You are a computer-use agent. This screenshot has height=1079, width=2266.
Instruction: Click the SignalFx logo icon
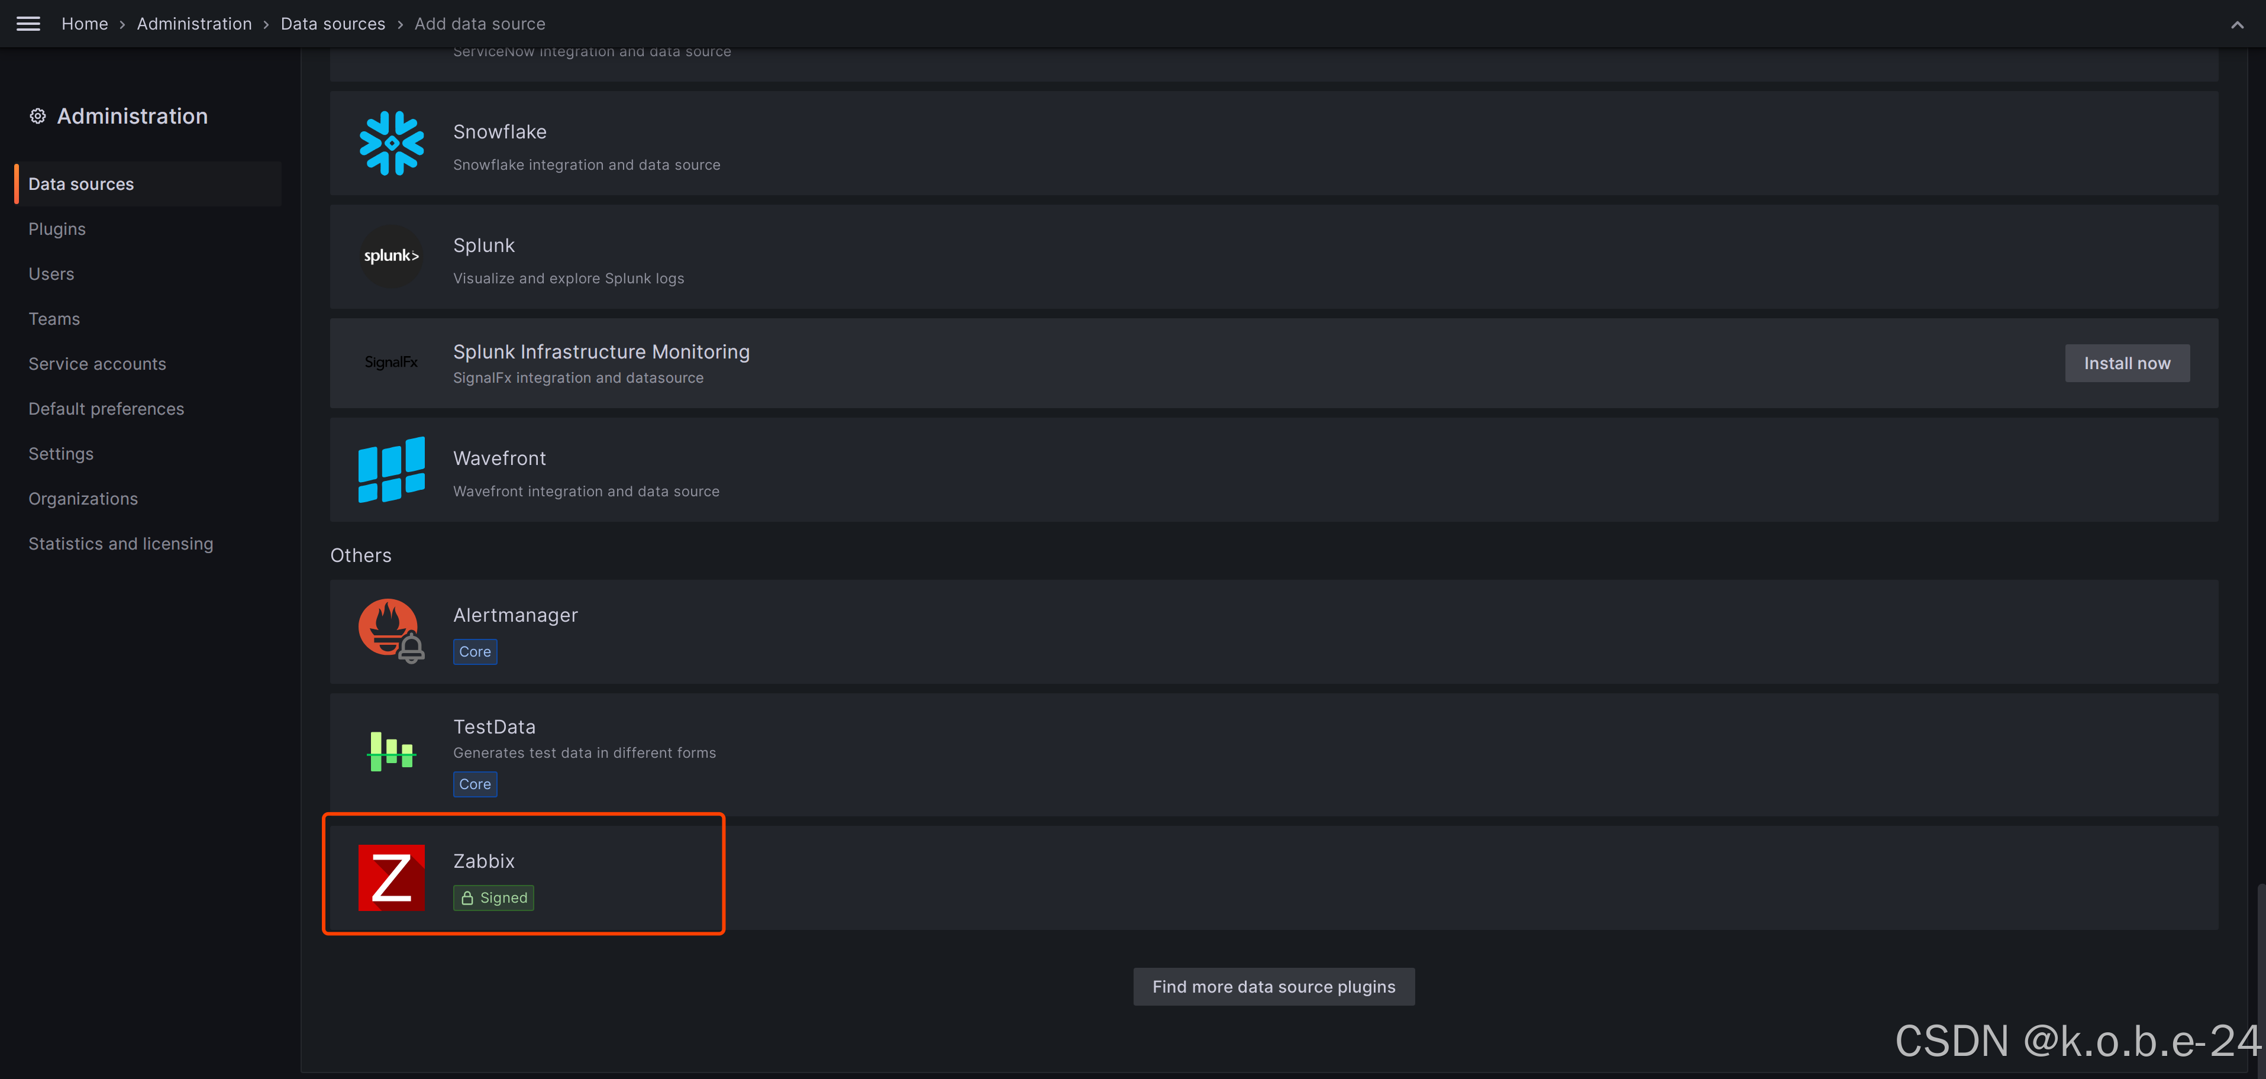coord(392,362)
